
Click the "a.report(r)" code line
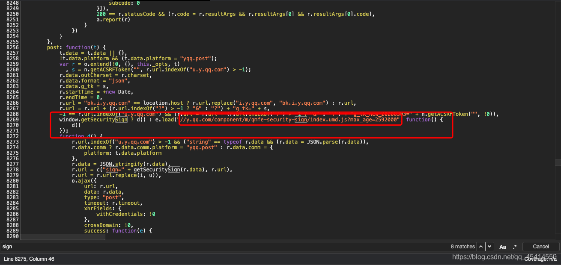[113, 20]
